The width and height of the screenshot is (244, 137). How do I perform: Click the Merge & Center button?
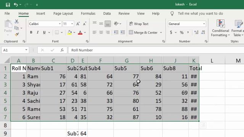click(x=143, y=32)
